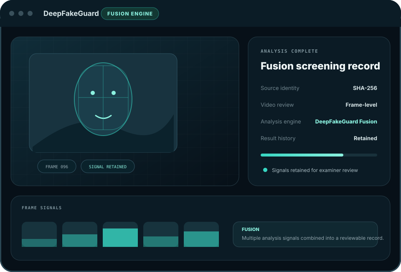Click the right eye landmark dot
Screen dimensions: 401x272
click(114, 93)
